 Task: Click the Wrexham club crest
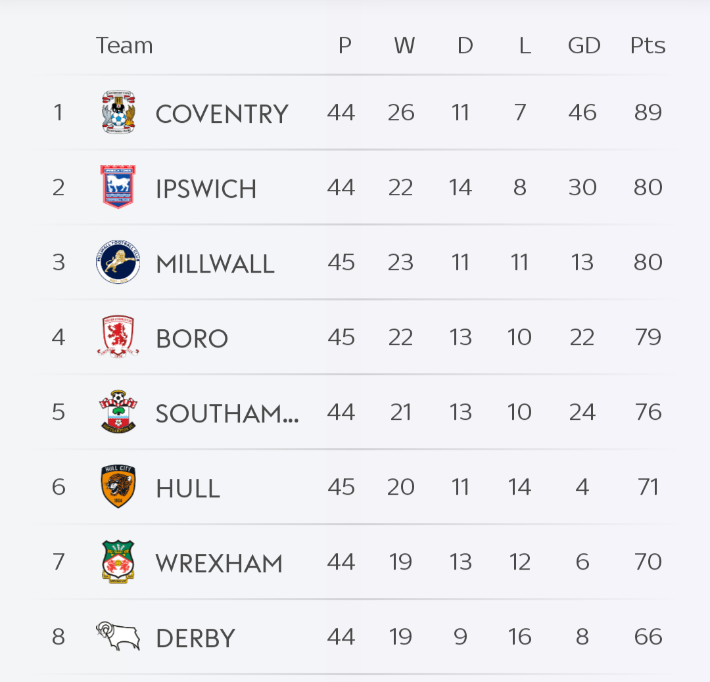(118, 562)
